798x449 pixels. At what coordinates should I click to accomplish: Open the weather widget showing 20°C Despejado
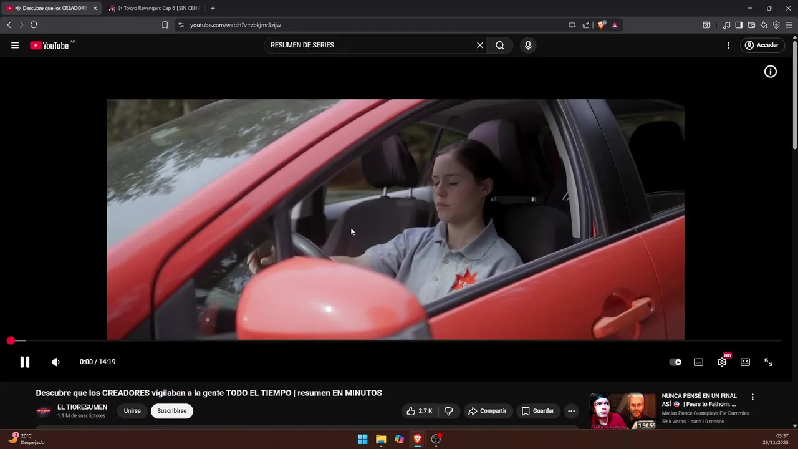click(25, 439)
